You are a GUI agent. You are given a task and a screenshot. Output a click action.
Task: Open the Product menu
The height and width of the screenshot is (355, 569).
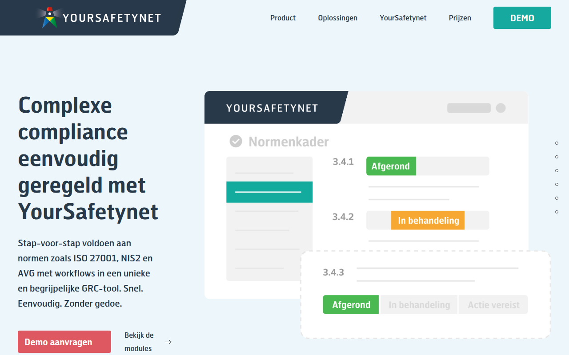pos(283,18)
